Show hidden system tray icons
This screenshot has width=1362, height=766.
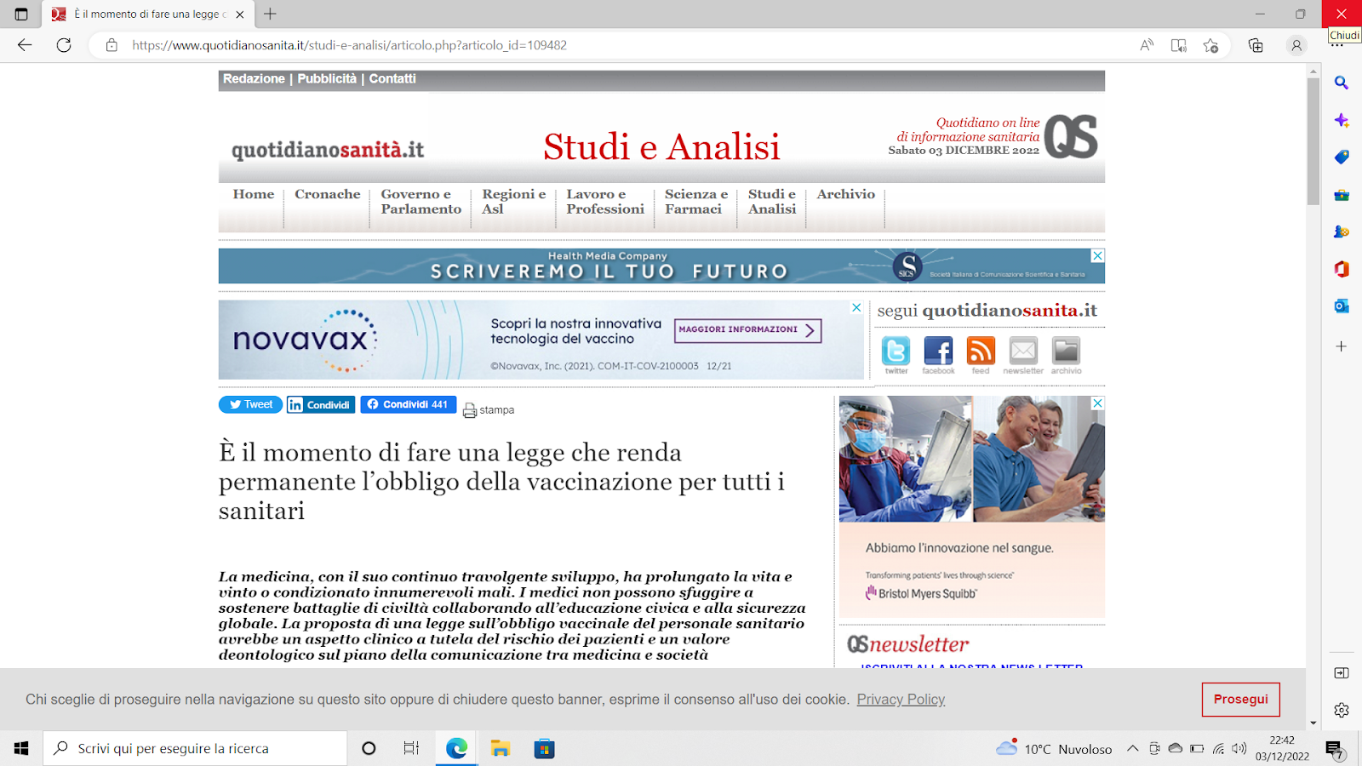(x=1132, y=748)
